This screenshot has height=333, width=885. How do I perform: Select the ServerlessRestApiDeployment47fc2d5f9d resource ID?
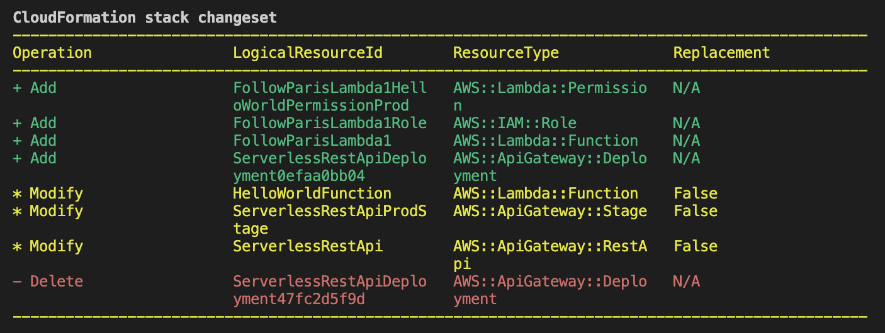click(x=330, y=290)
